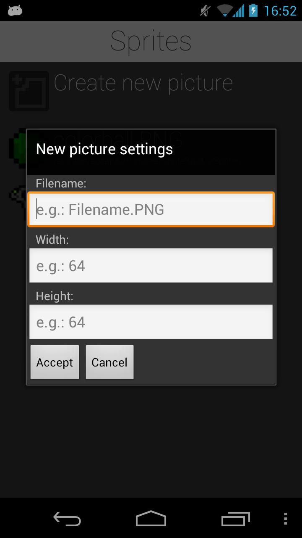302x538 pixels.
Task: Focus the Filename input field
Action: (x=151, y=209)
